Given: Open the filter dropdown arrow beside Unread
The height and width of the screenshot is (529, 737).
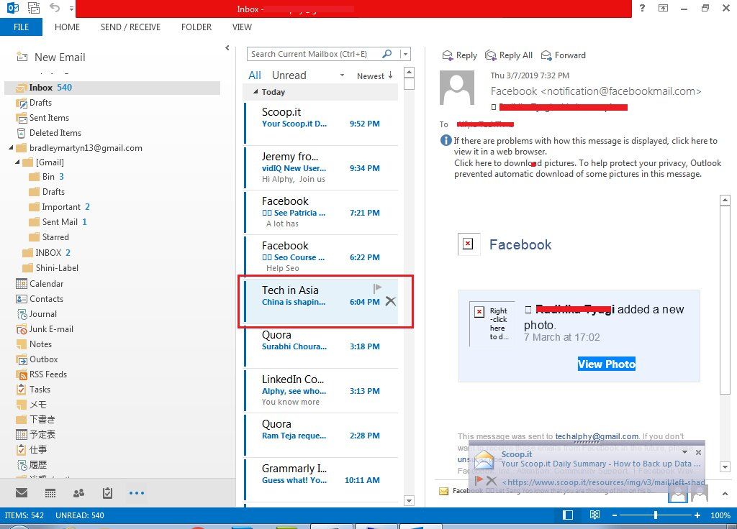Looking at the screenshot, I should point(342,75).
